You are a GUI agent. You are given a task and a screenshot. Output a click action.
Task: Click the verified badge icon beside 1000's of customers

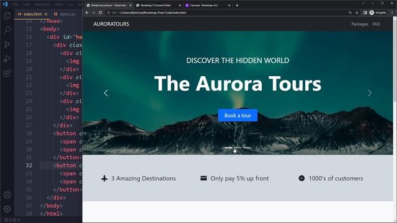[301, 178]
